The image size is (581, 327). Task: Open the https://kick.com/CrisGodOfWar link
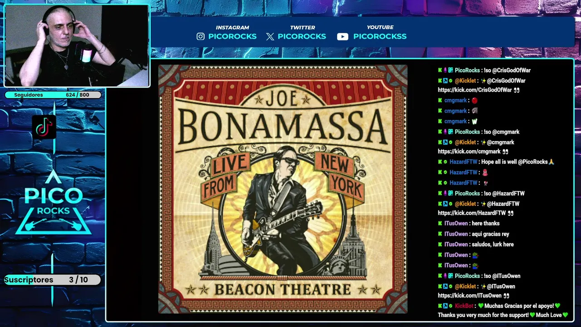(475, 90)
